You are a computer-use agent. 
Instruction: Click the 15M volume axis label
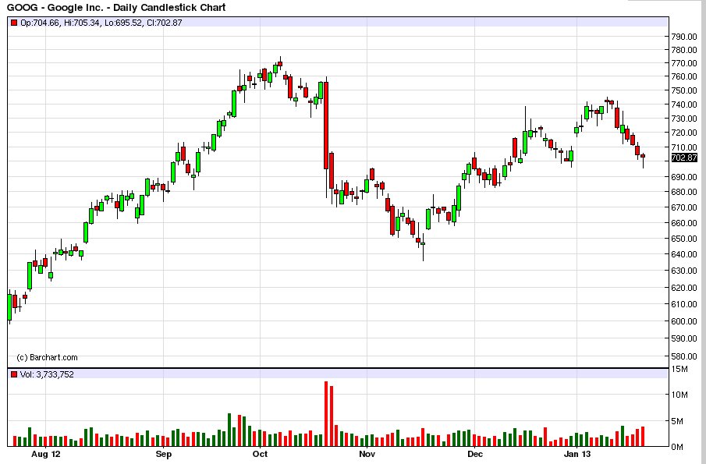(679, 370)
